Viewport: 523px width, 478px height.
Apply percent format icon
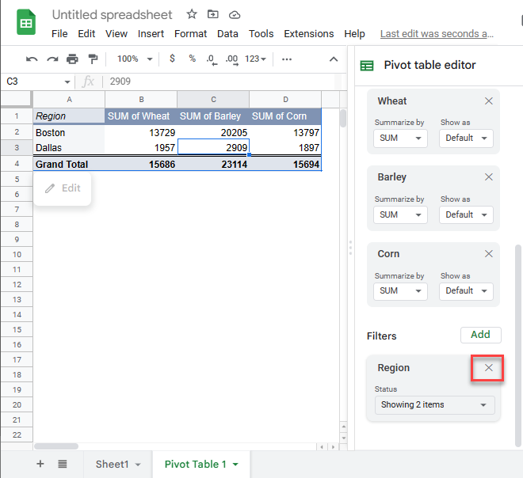coord(192,59)
